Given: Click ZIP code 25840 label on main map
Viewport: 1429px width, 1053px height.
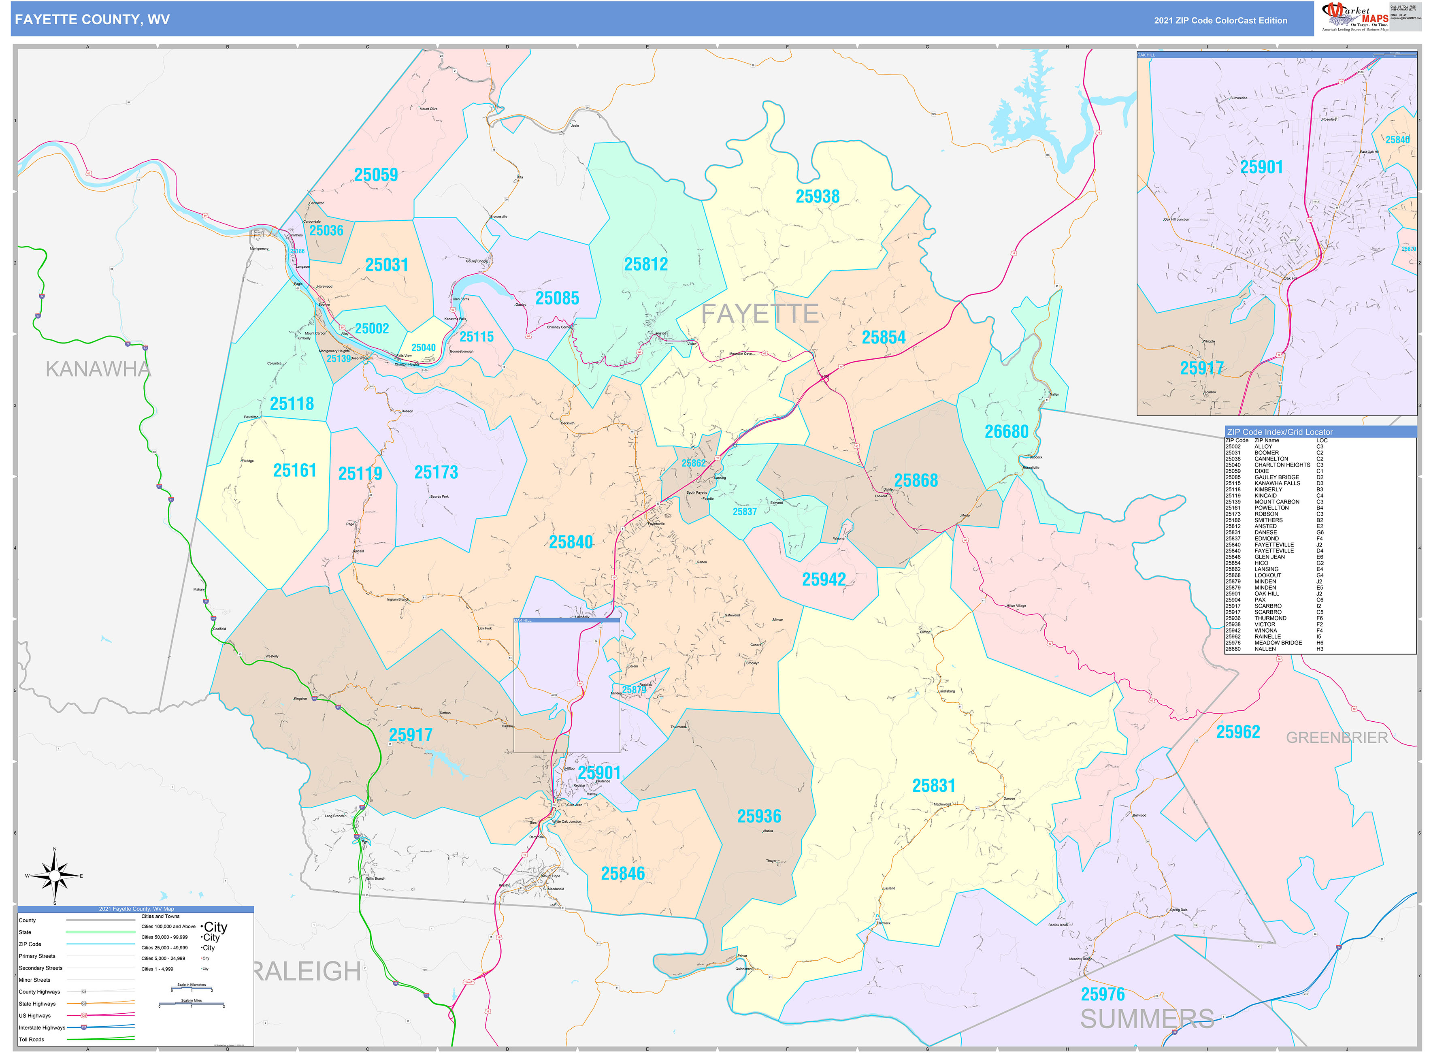Looking at the screenshot, I should (571, 542).
